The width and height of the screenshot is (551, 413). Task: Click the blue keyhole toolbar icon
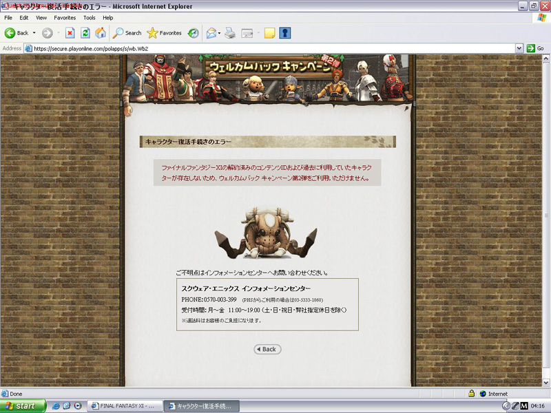click(x=284, y=33)
